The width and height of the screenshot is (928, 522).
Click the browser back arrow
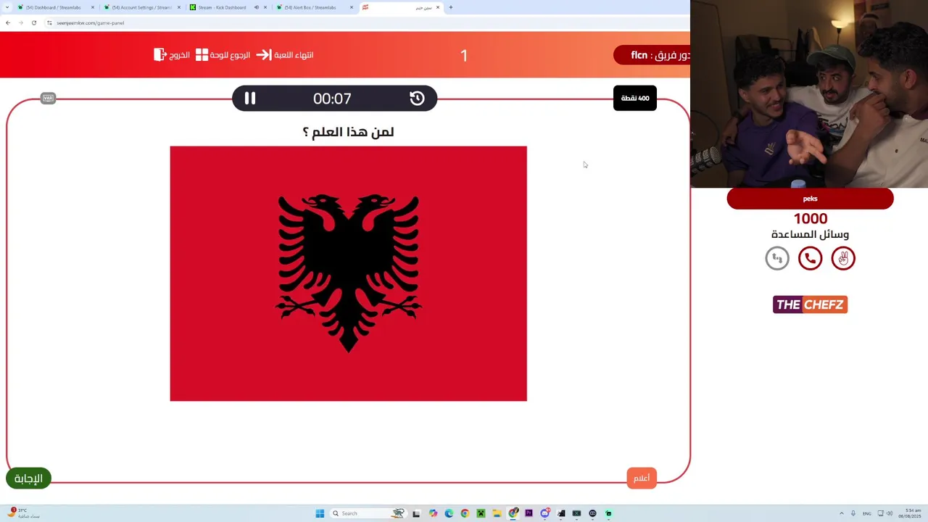[8, 22]
